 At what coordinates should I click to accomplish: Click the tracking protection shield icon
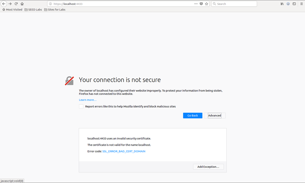pos(201,3)
